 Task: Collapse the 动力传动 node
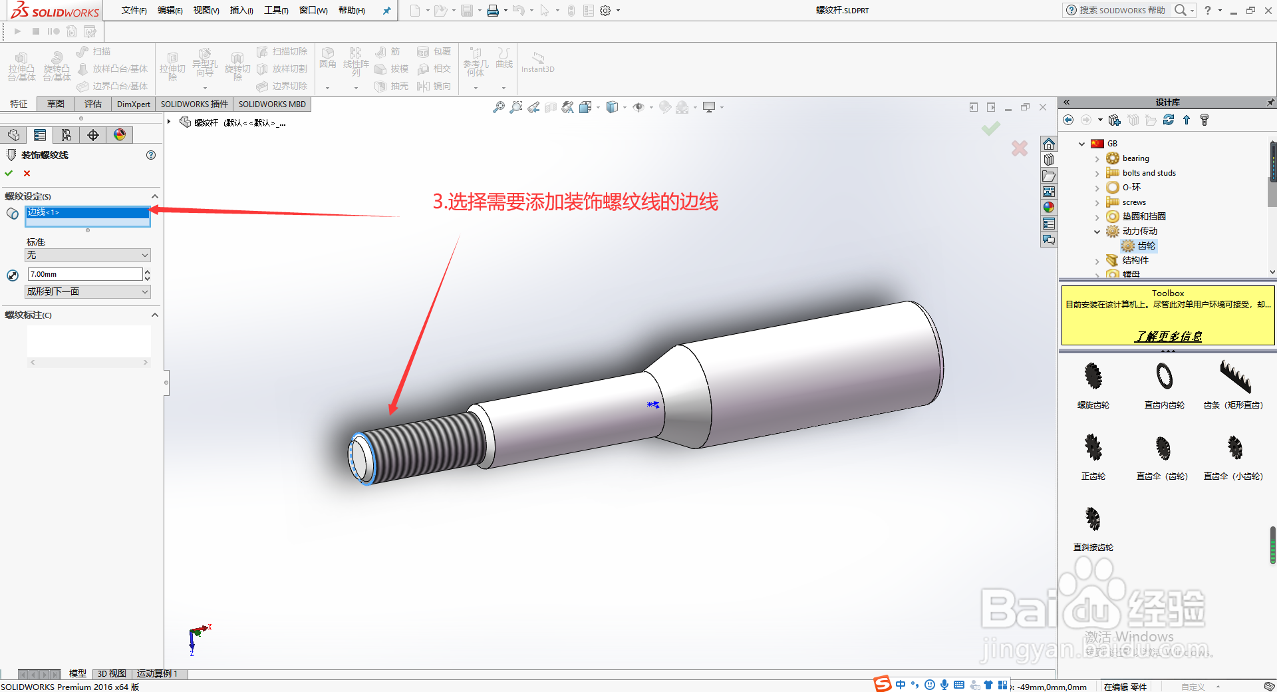[1097, 232]
